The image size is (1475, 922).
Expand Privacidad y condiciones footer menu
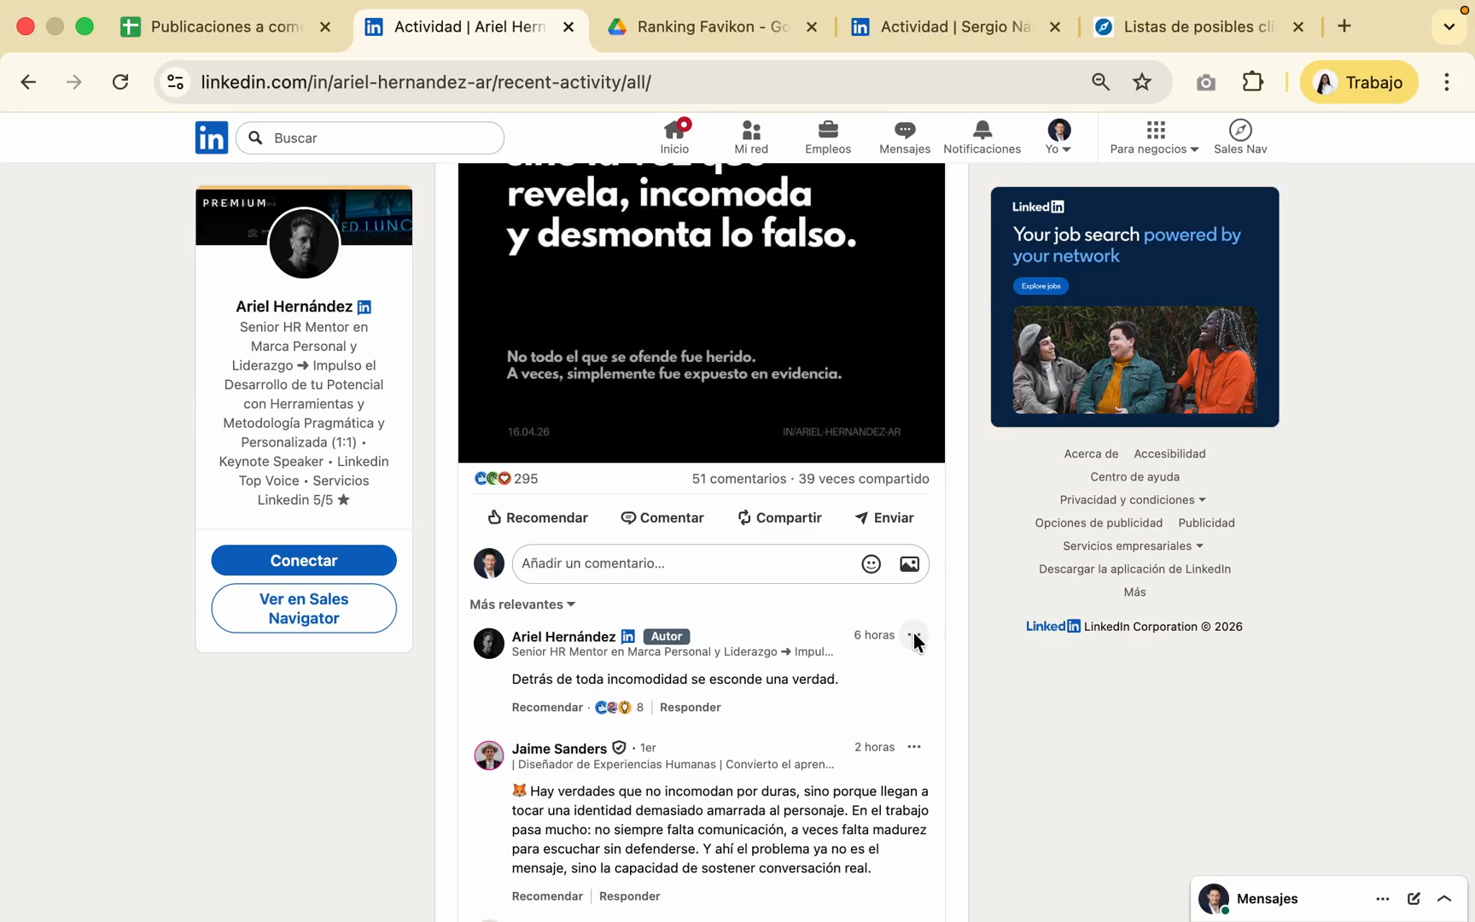pyautogui.click(x=1133, y=499)
